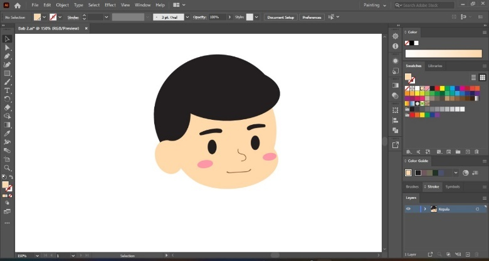489x261 pixels.
Task: Open the Effect menu
Action: pyautogui.click(x=110, y=5)
